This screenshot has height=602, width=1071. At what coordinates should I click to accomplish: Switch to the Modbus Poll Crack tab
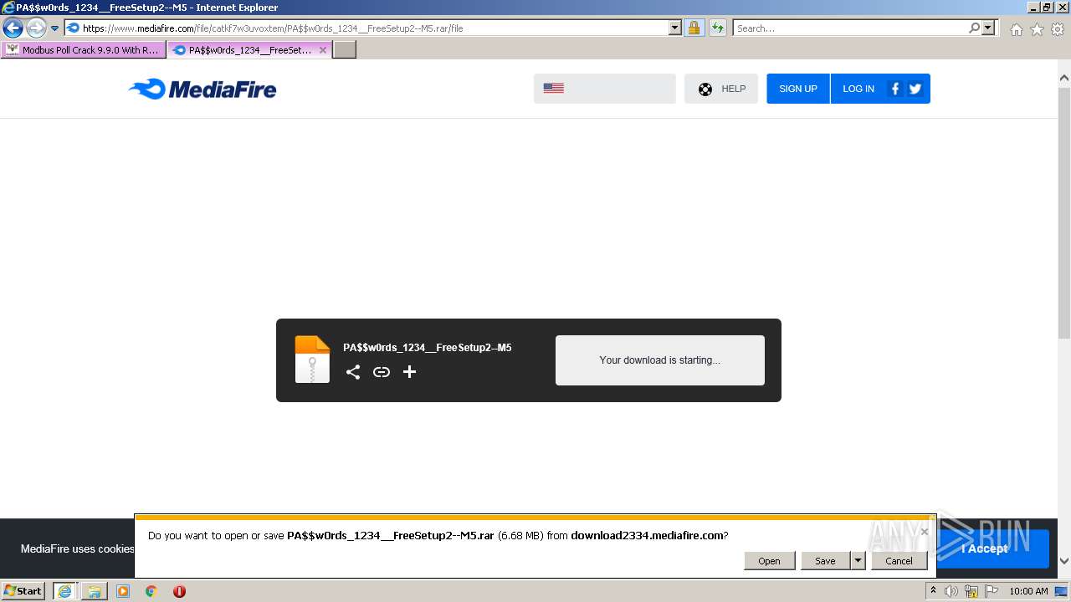(84, 50)
